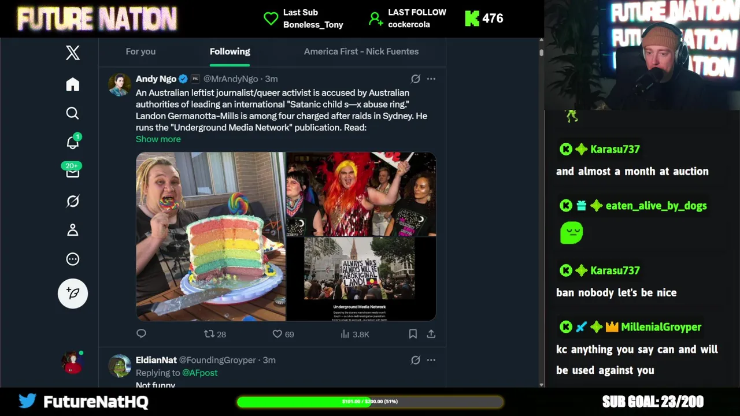Open Andy Ngo's profile avatar

pos(120,84)
